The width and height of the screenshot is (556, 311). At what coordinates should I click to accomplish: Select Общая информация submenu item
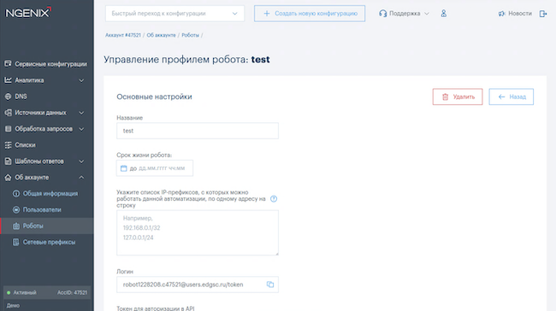(47, 193)
